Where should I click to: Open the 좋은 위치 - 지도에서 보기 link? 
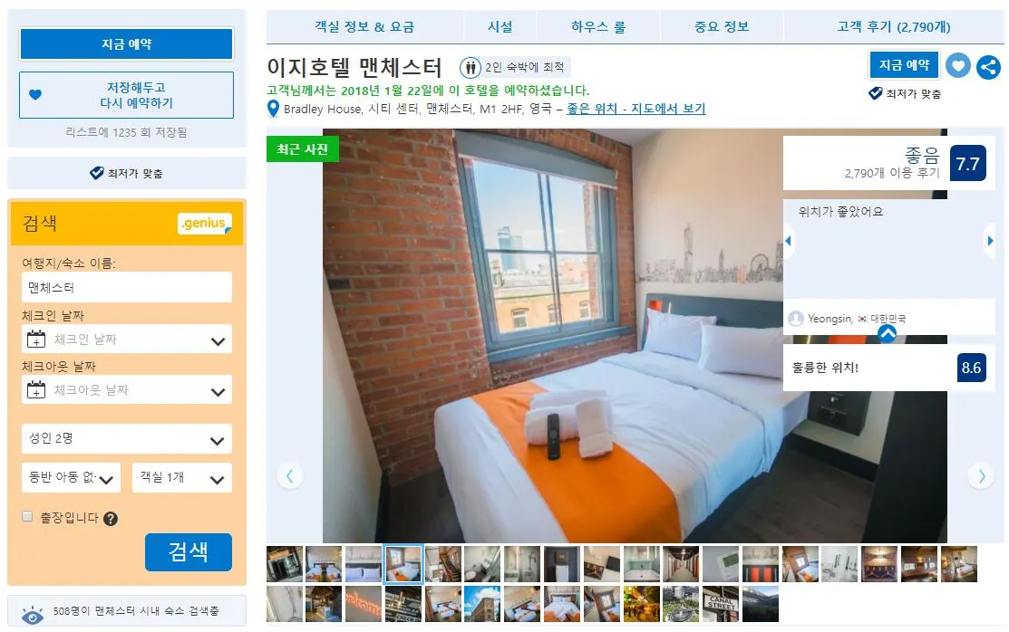pyautogui.click(x=635, y=109)
